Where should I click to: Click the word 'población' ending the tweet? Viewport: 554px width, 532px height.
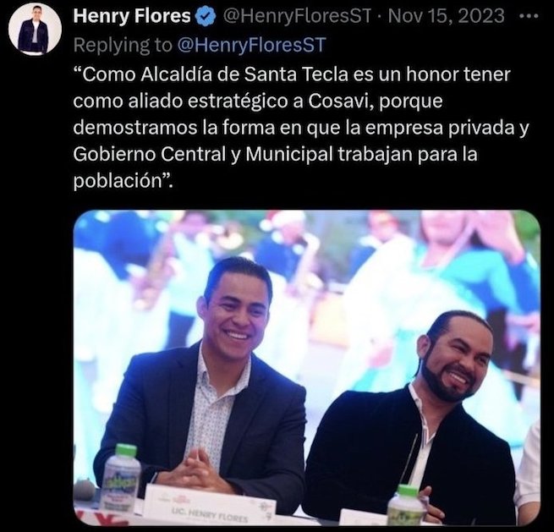click(x=118, y=180)
